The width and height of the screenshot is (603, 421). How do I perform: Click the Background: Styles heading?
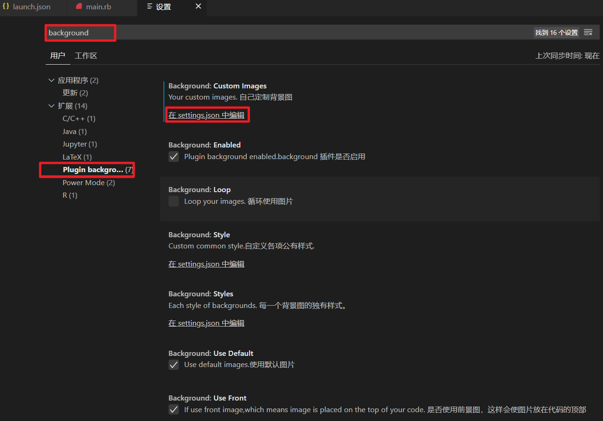tap(201, 294)
